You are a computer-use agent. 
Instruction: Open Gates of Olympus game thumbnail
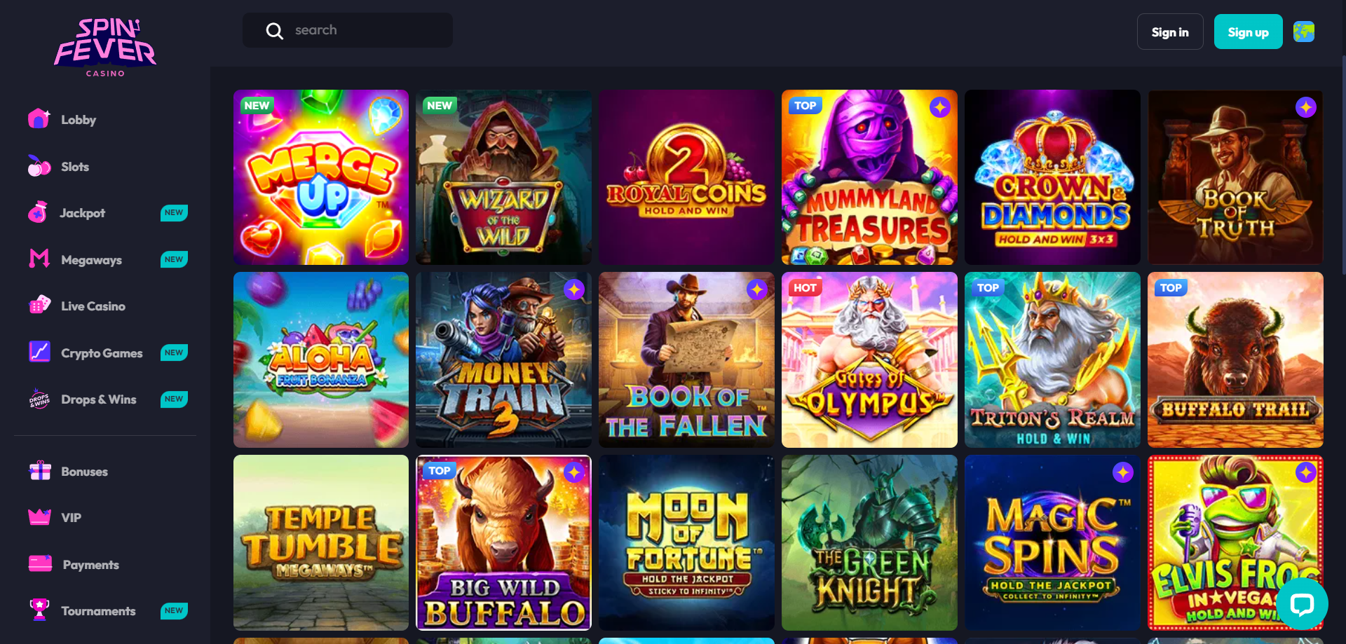(x=869, y=360)
